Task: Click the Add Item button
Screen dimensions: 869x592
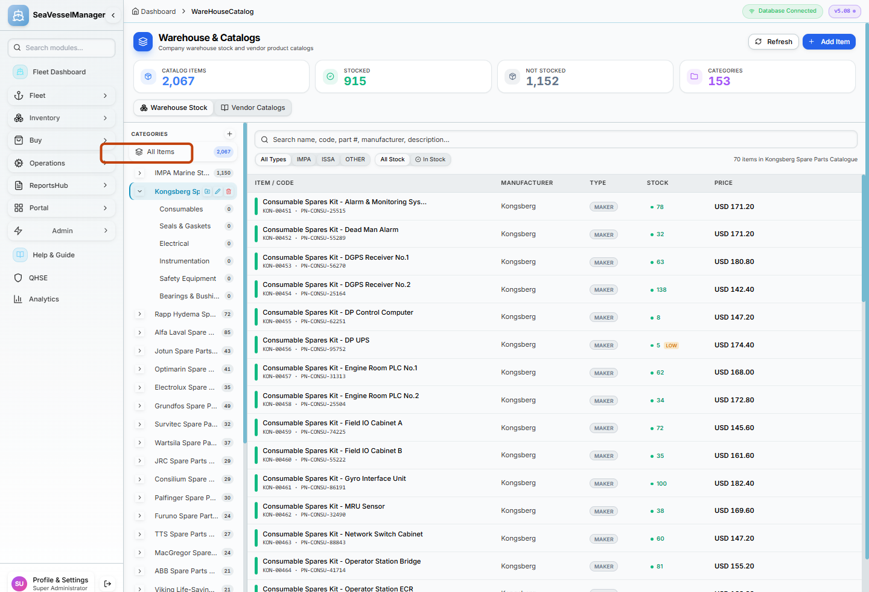Action: [829, 42]
